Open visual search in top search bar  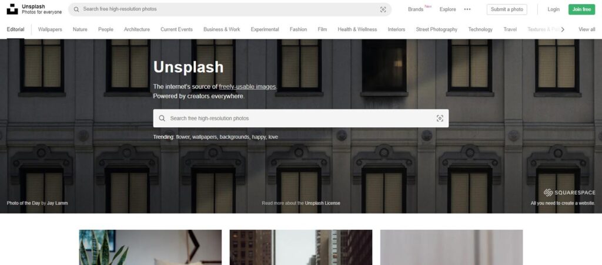(x=383, y=9)
